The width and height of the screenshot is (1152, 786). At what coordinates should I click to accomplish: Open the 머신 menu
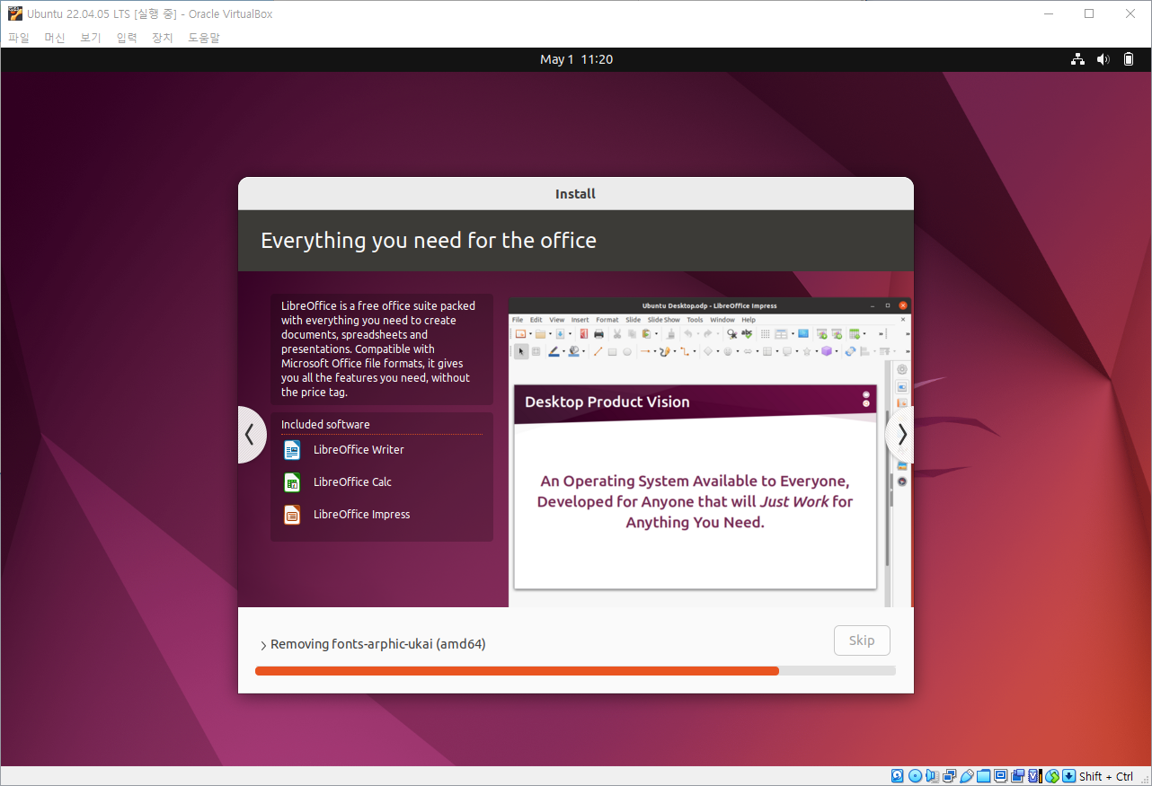55,38
